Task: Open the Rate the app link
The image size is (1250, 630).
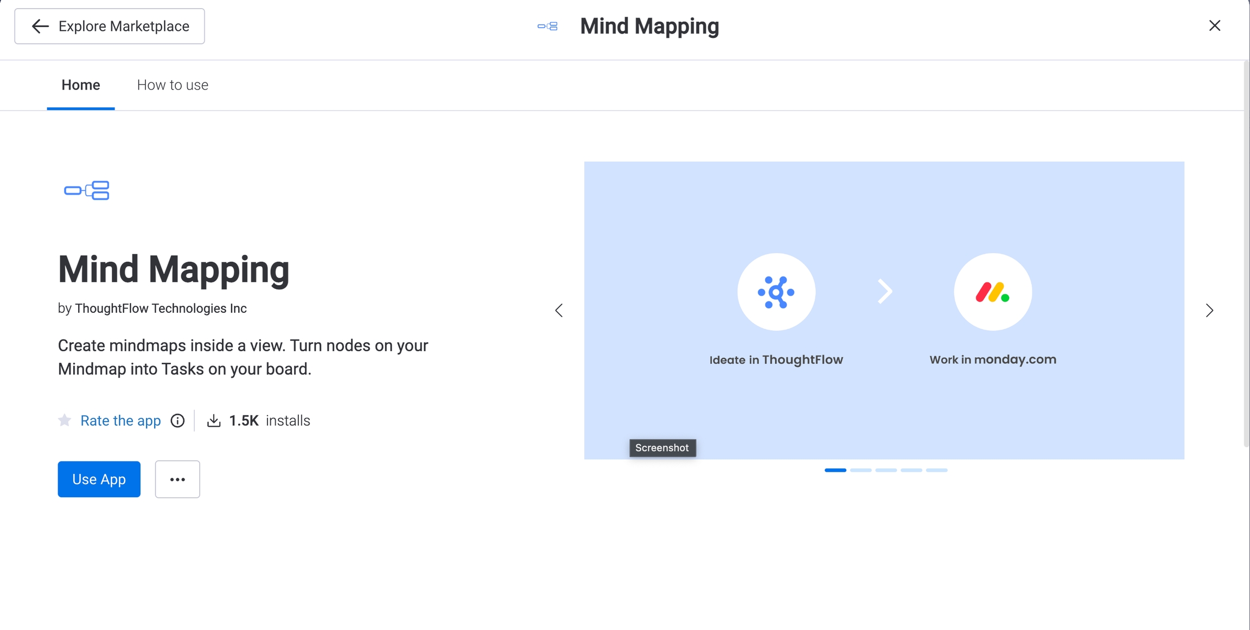Action: [x=120, y=421]
